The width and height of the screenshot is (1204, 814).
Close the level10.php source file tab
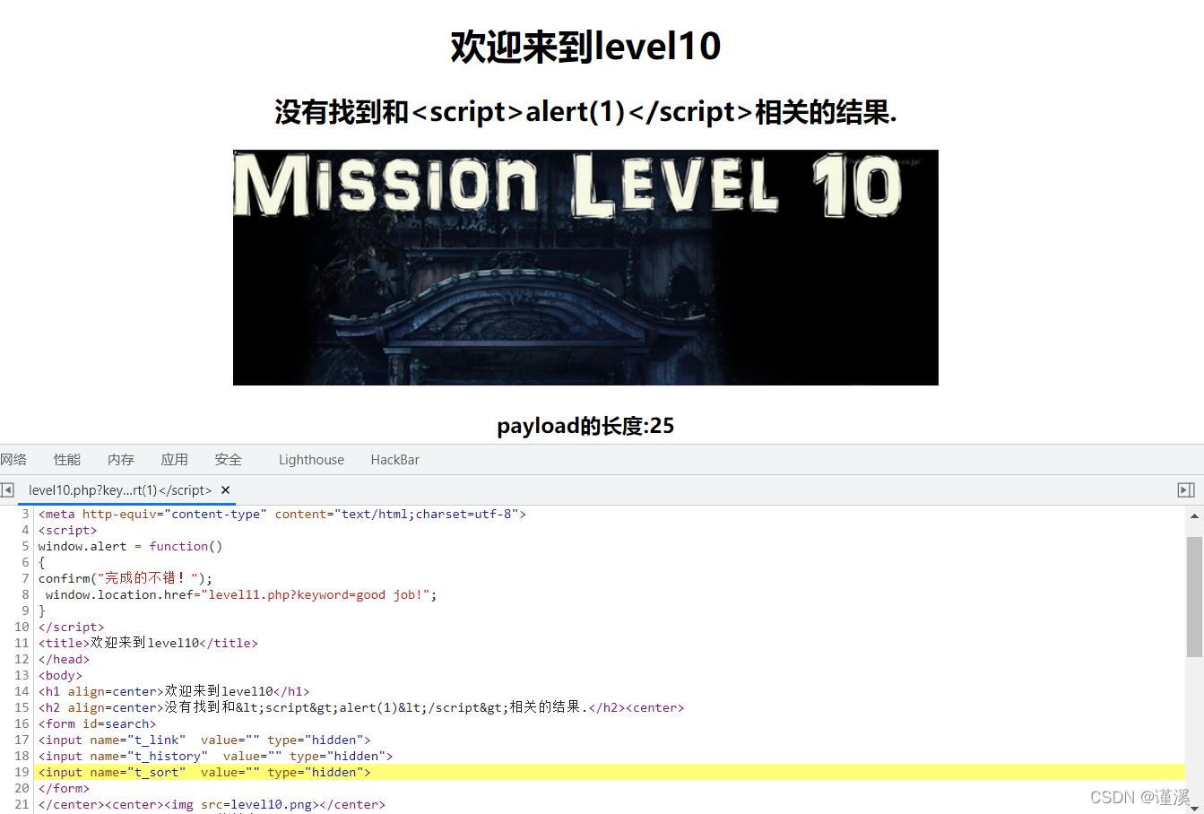pos(226,490)
